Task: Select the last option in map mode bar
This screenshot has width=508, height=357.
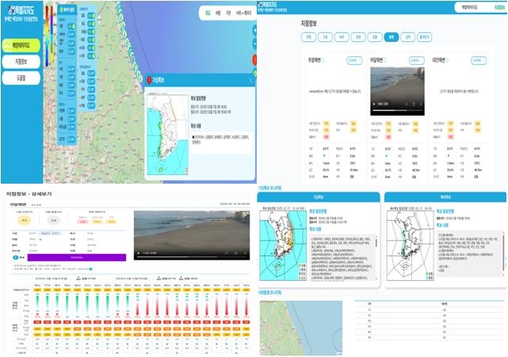Action: click(243, 13)
